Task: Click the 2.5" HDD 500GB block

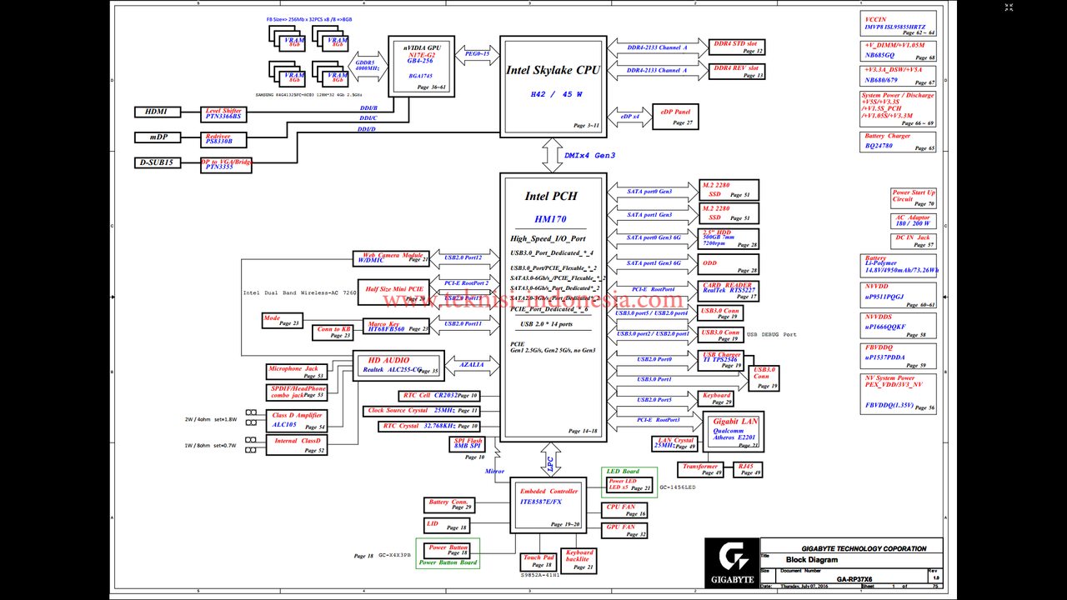Action: pos(729,239)
